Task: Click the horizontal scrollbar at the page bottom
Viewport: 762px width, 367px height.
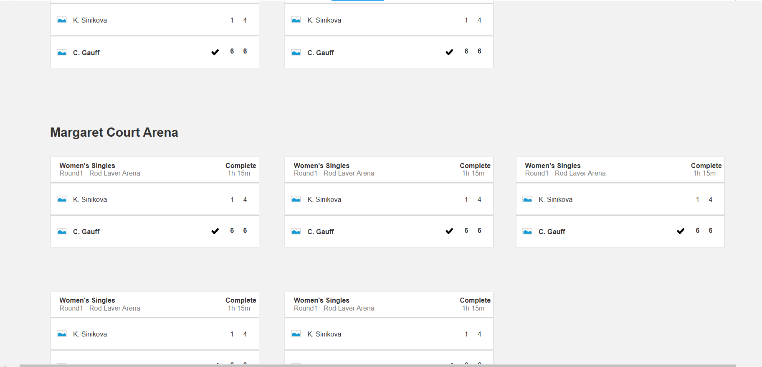Action: 376,365
